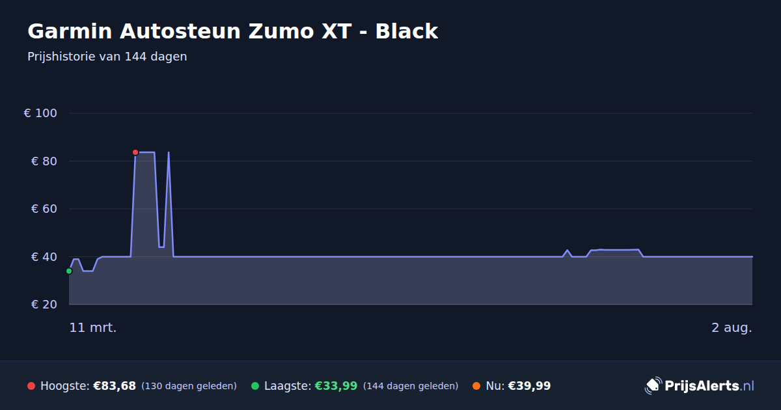Click the 11 mrt. start date label

[x=93, y=327]
